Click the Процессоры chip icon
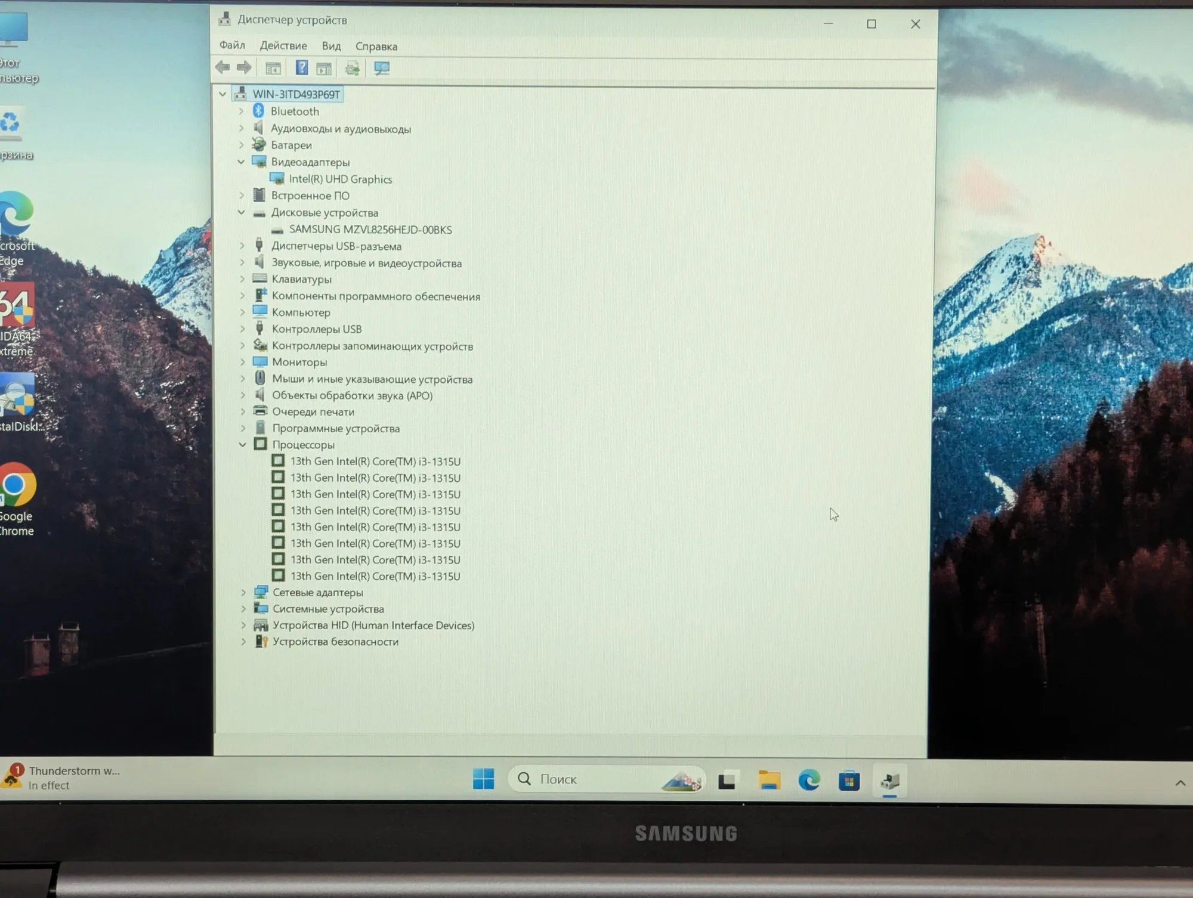Screen dimensions: 1193x898 (x=260, y=444)
